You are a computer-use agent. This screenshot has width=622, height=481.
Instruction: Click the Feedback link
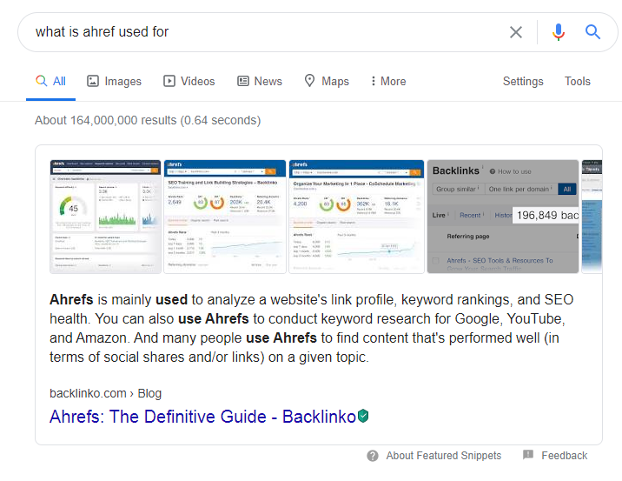point(564,456)
